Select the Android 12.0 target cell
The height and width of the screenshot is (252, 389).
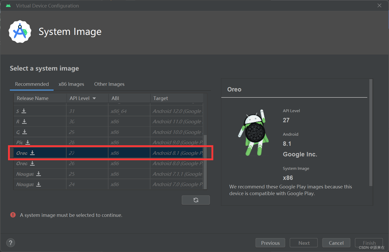(177, 111)
